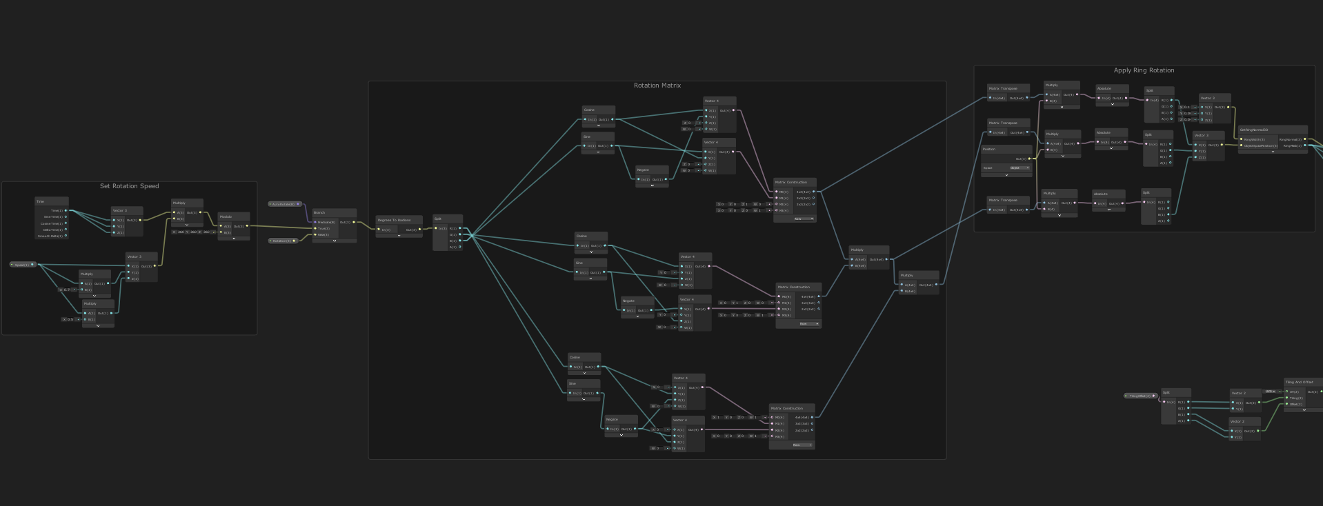Select the Degrees To Radians node title
1323x506 pixels.
pos(394,220)
